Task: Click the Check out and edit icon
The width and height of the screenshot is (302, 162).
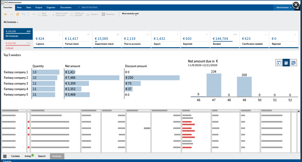Action: [x=72, y=14]
